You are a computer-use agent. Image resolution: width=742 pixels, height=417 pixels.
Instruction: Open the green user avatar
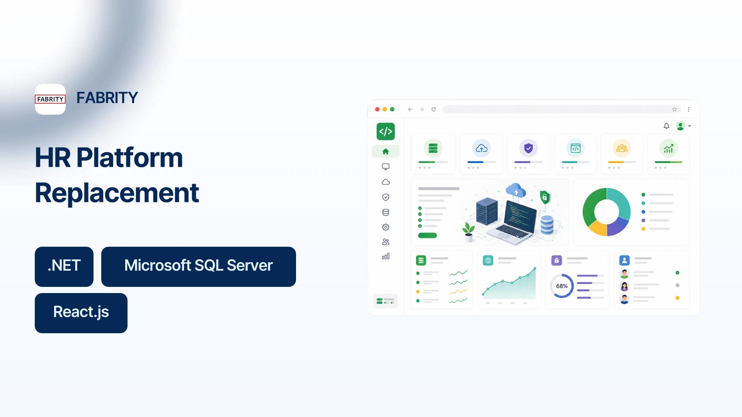(680, 126)
